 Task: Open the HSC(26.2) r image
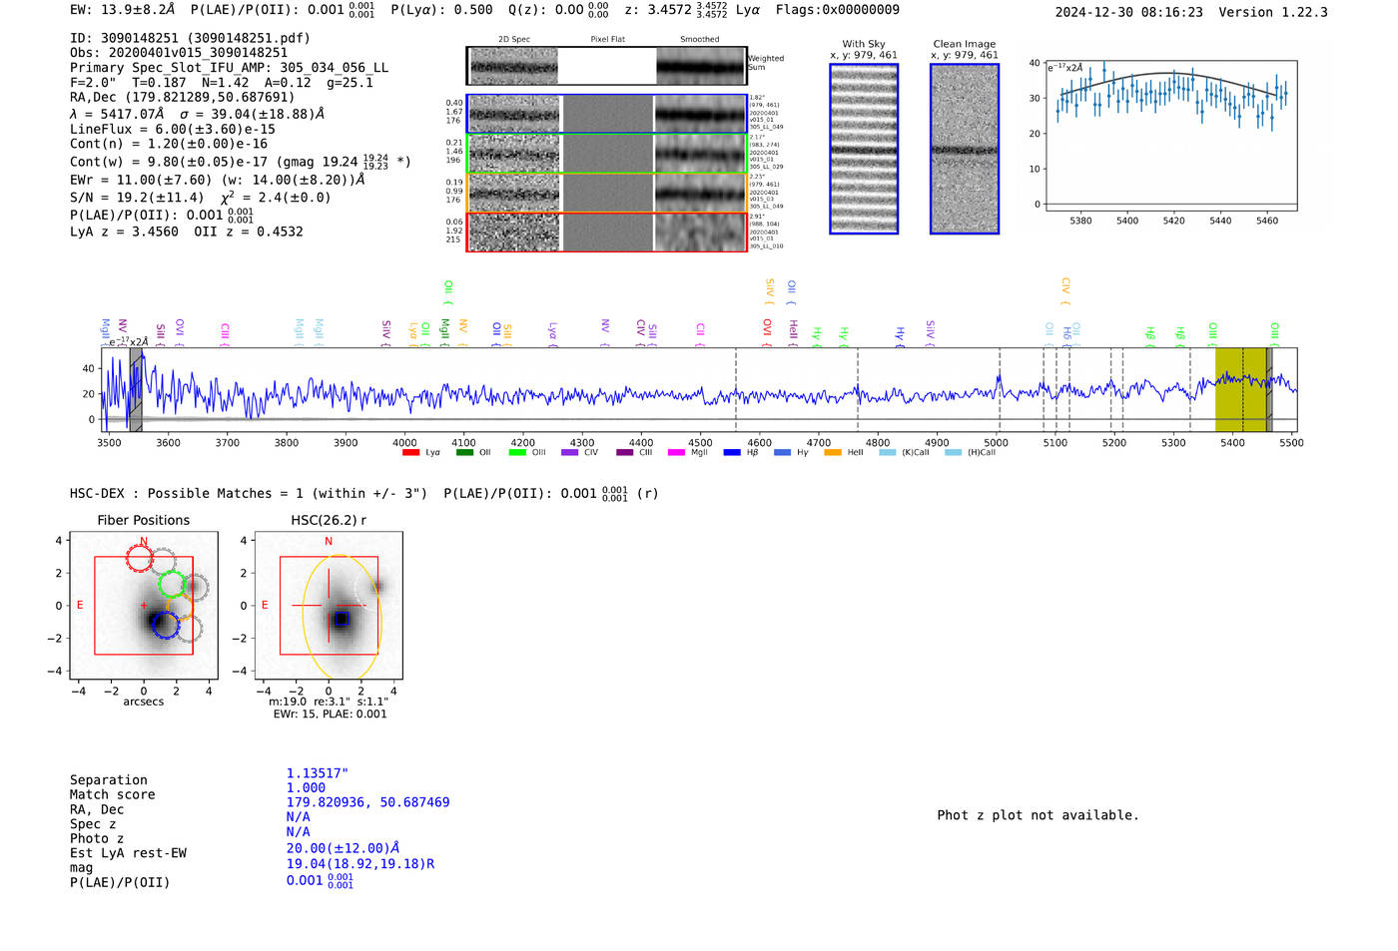coord(329,606)
